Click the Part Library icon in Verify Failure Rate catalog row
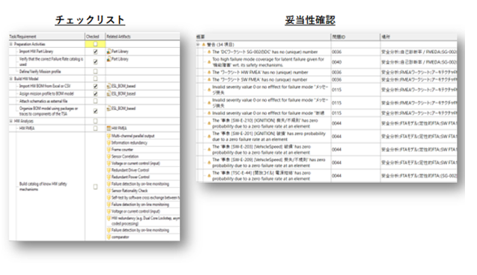477x275 pixels. click(109, 59)
